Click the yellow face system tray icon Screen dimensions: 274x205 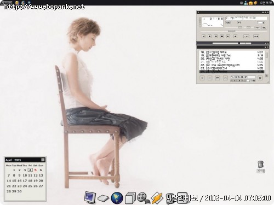(x=251, y=3)
